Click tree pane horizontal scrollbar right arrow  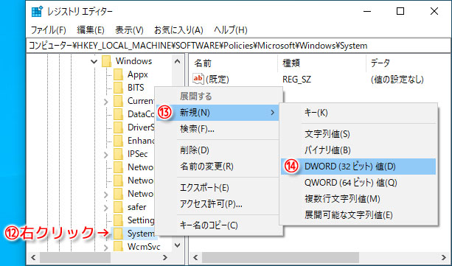pyautogui.click(x=165, y=257)
